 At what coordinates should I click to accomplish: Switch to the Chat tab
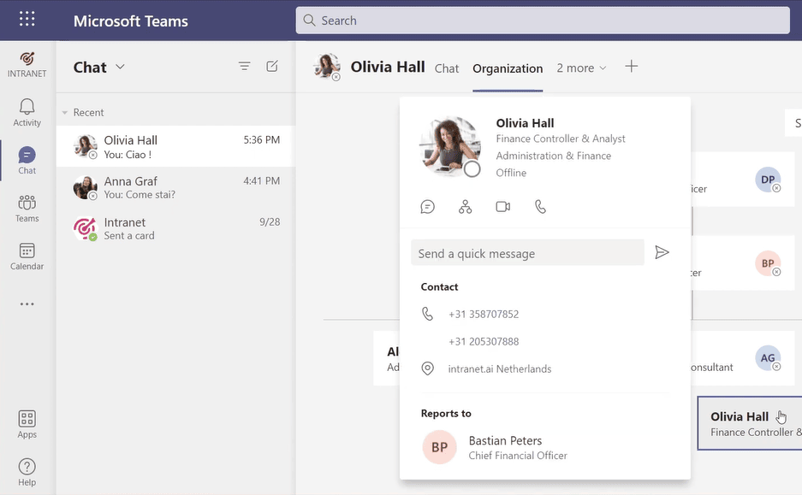pyautogui.click(x=447, y=68)
